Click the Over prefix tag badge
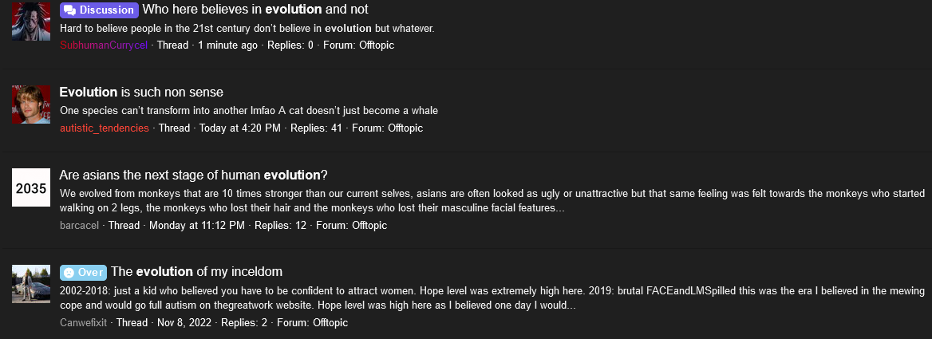 tap(83, 273)
